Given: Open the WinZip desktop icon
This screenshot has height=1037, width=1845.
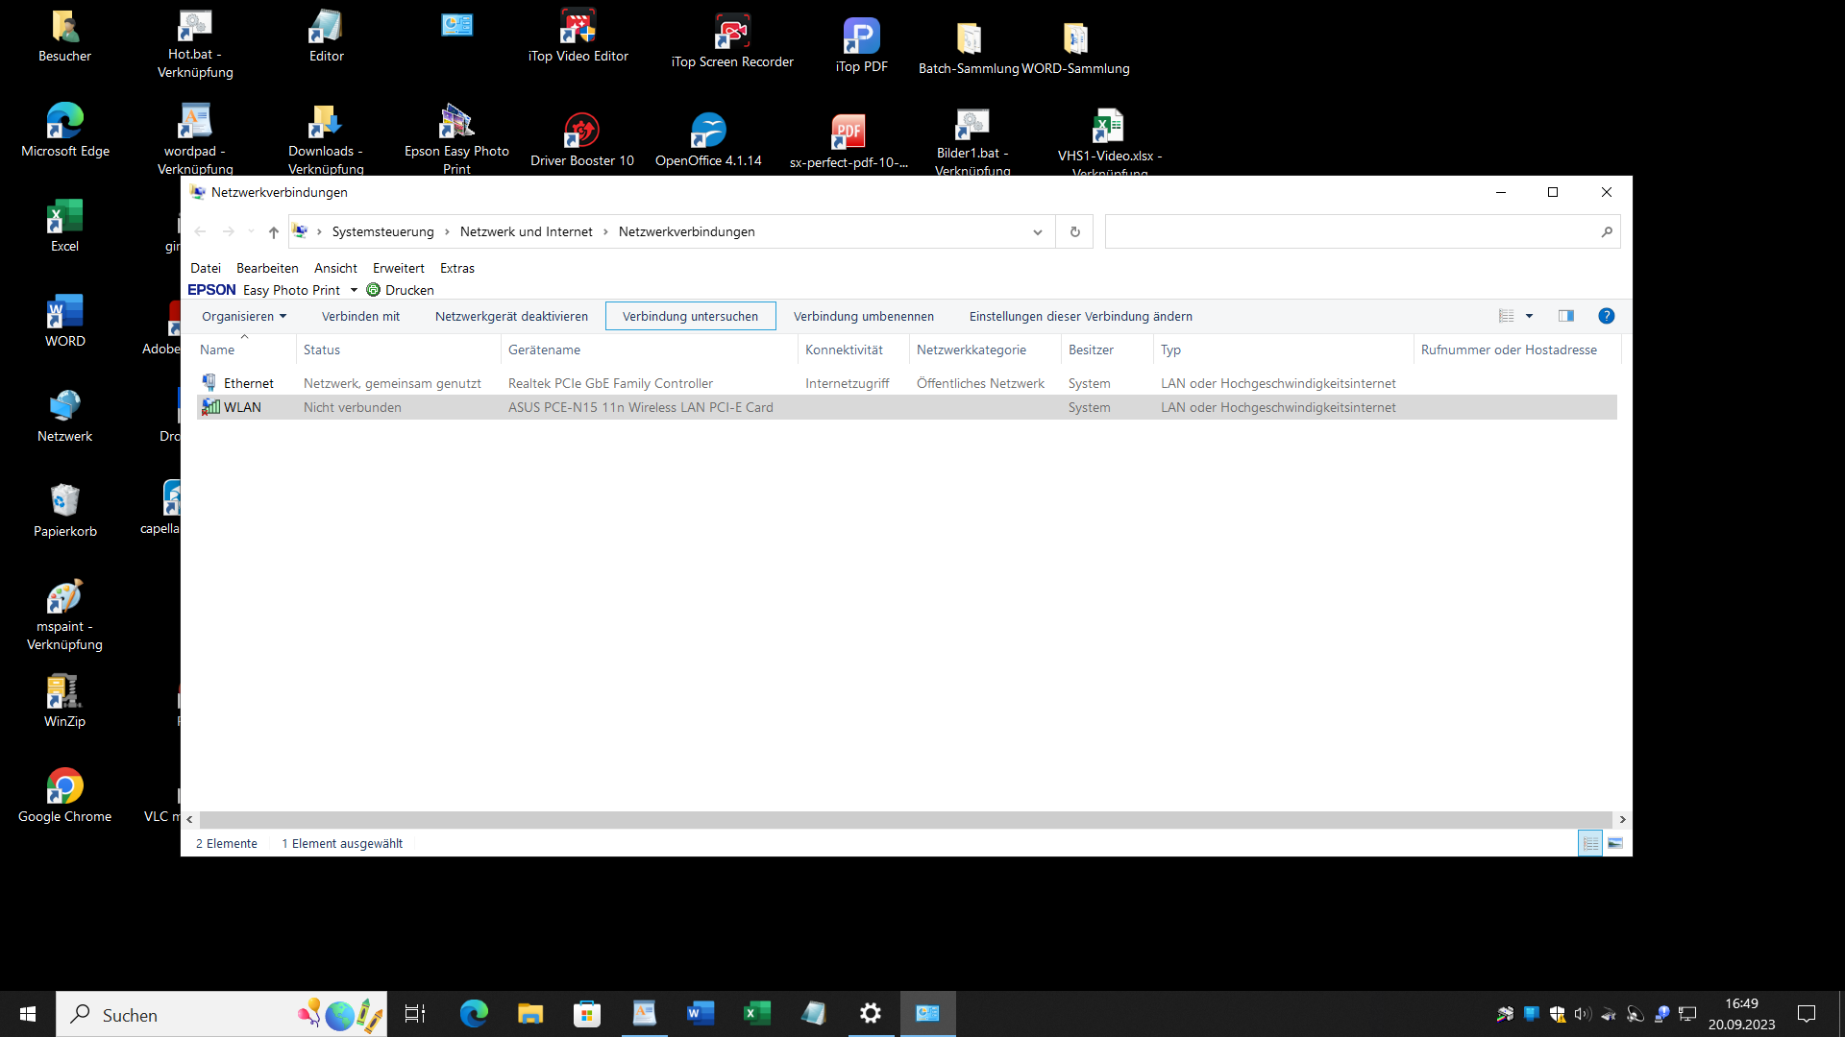Looking at the screenshot, I should click(65, 700).
